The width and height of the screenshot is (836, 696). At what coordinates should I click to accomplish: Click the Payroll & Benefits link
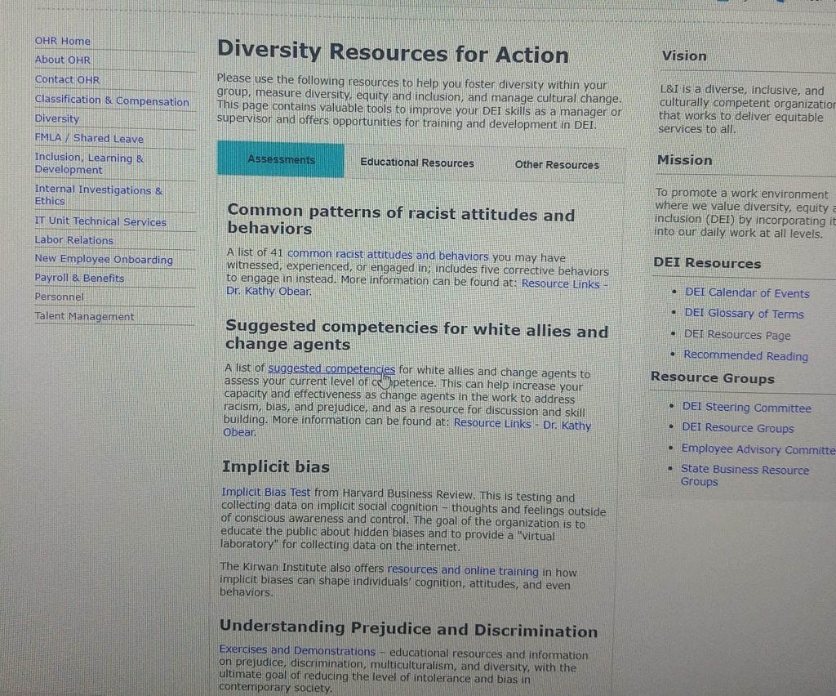tap(79, 278)
